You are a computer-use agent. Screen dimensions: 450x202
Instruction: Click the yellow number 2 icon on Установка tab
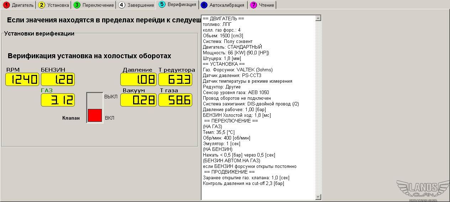click(42, 5)
